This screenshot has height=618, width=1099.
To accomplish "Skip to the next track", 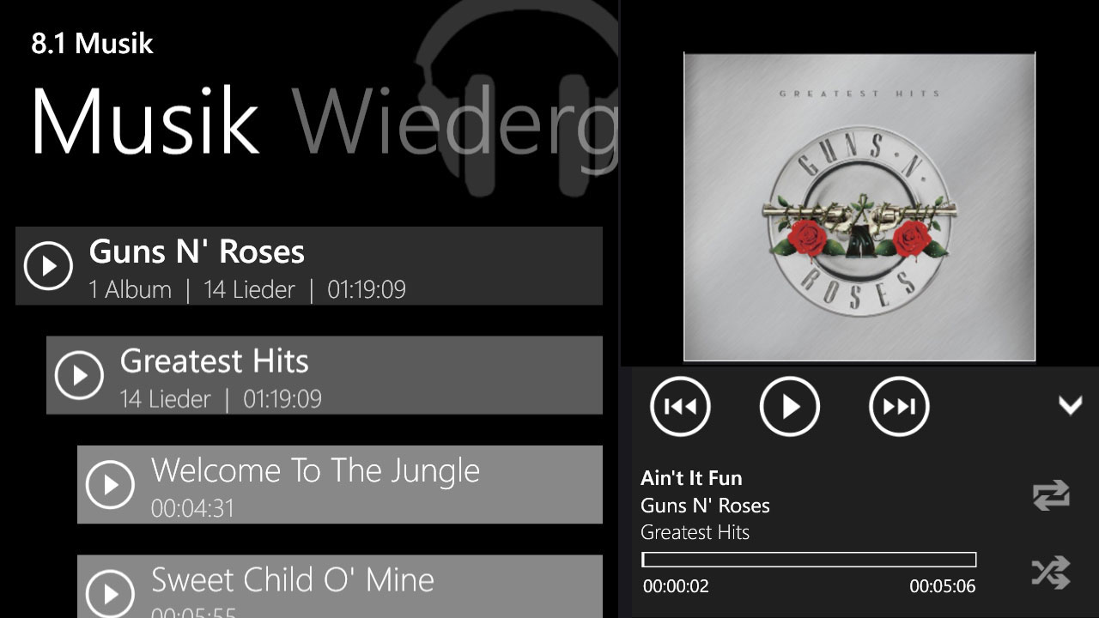I will click(899, 406).
